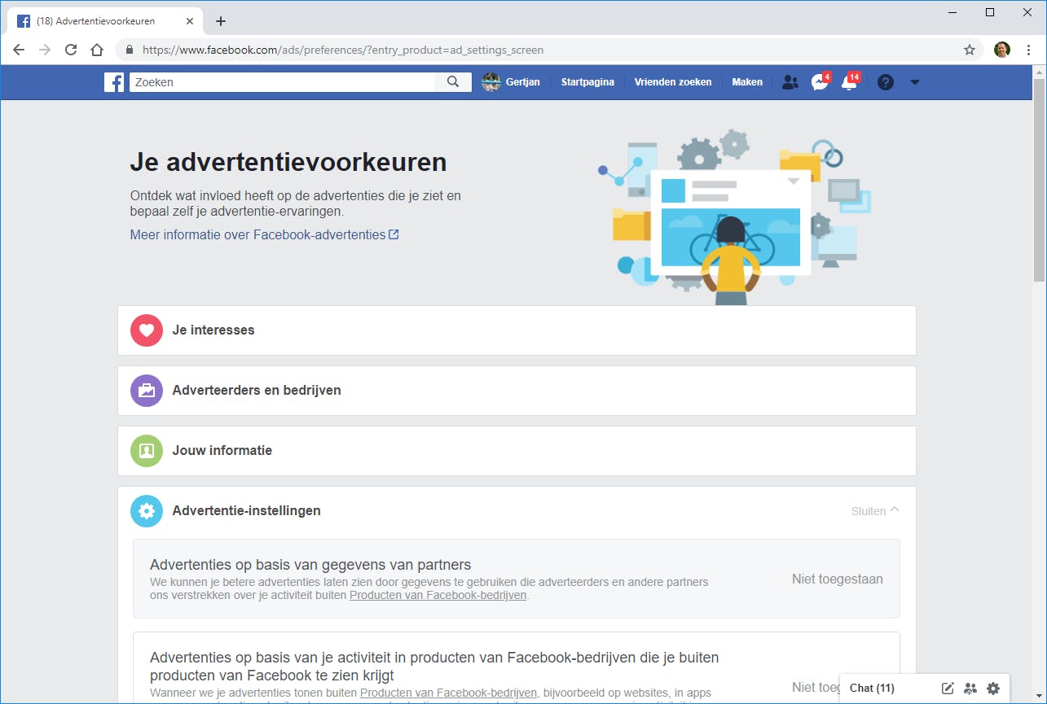Image resolution: width=1047 pixels, height=704 pixels.
Task: Expand the Je interesses section
Action: click(x=517, y=330)
